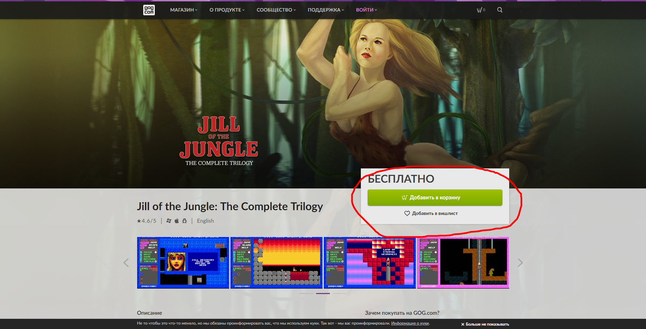Click the wishlist heart icon

tap(408, 213)
